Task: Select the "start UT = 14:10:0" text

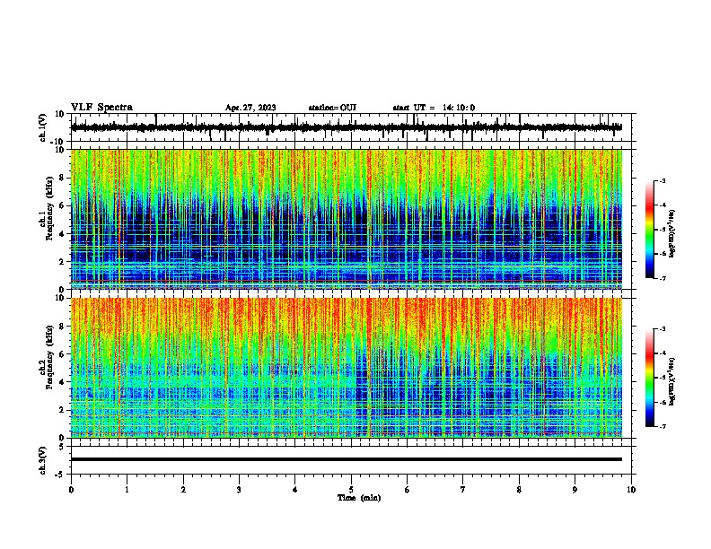Action: [434, 108]
